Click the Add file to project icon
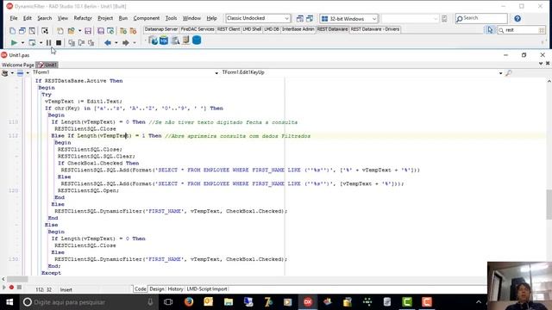This screenshot has height=310, width=552. [123, 31]
